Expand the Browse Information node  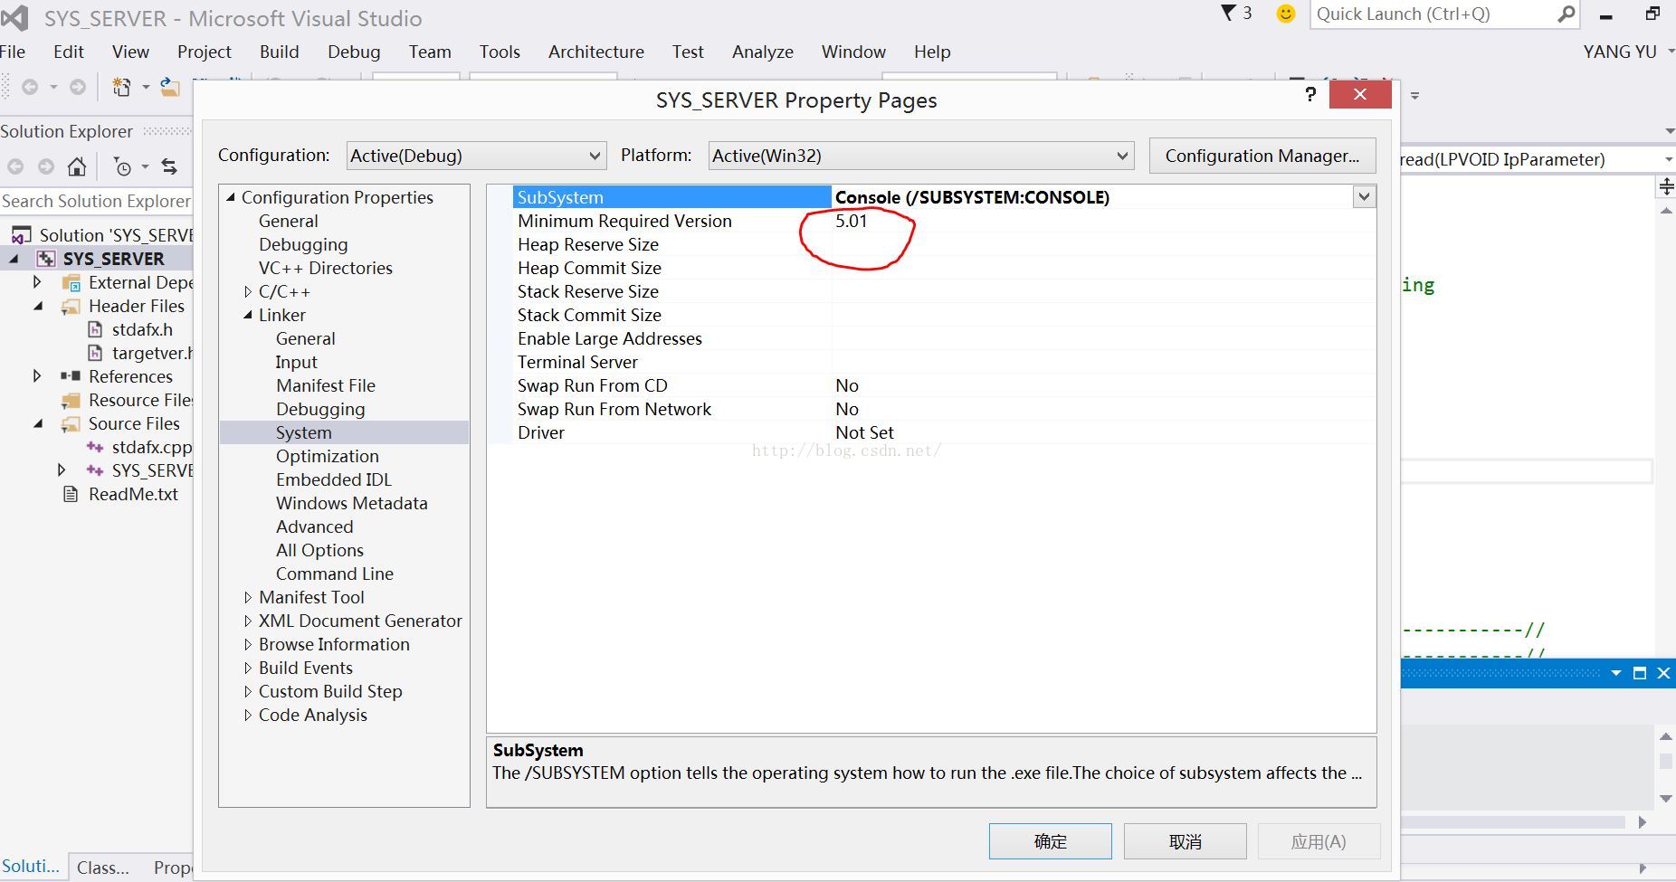point(248,644)
